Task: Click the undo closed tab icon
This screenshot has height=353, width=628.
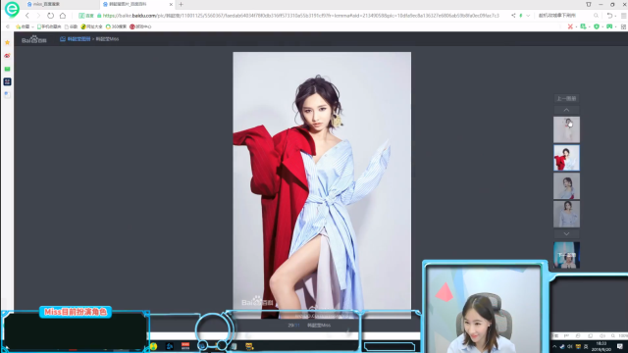Action: pos(609,16)
